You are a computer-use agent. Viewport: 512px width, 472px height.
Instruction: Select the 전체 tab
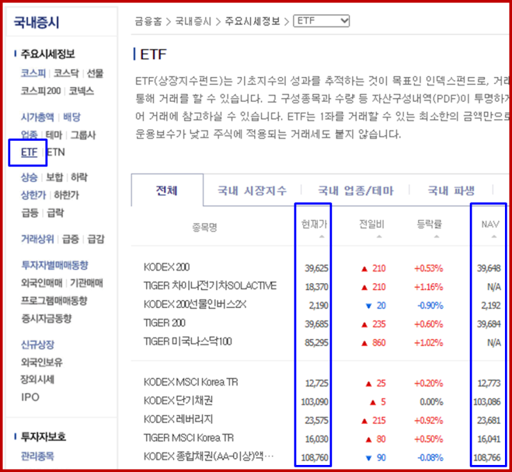coord(167,190)
